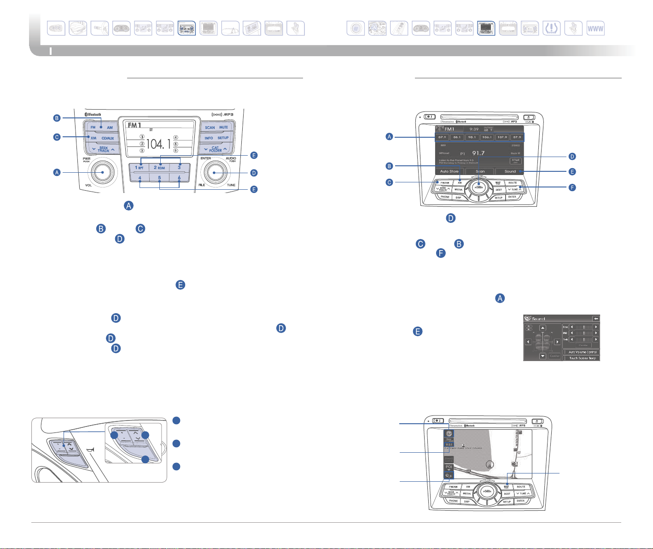Click the SETUP button on audio unit
This screenshot has width=653, height=549.
[x=223, y=138]
